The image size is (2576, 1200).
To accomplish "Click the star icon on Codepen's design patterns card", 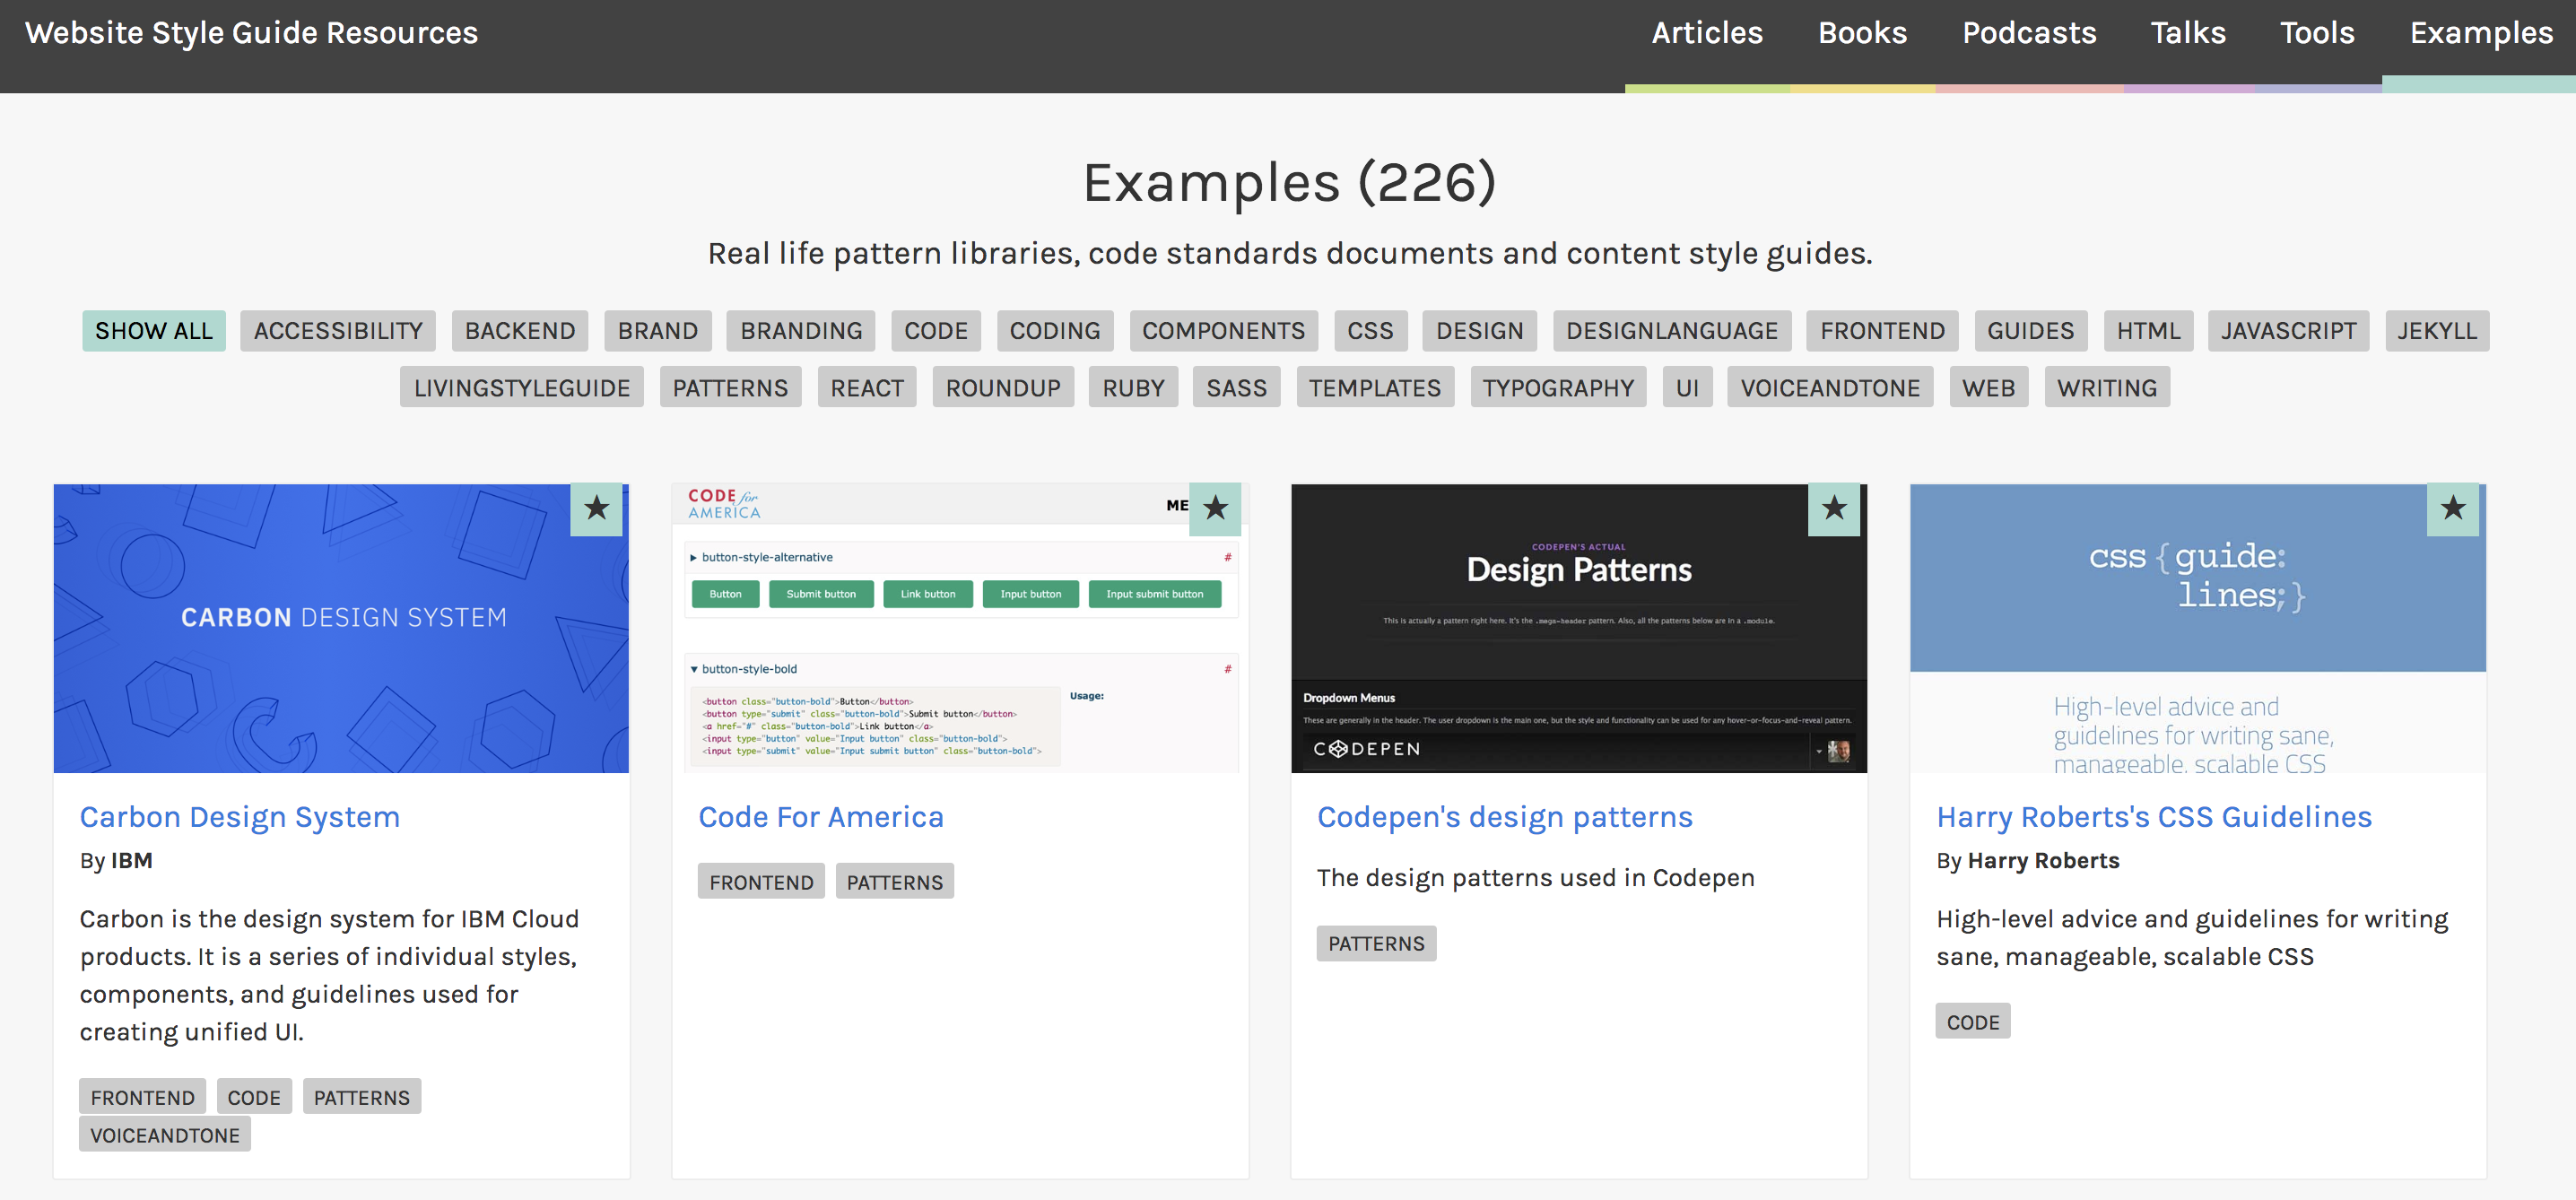I will pos(1834,509).
